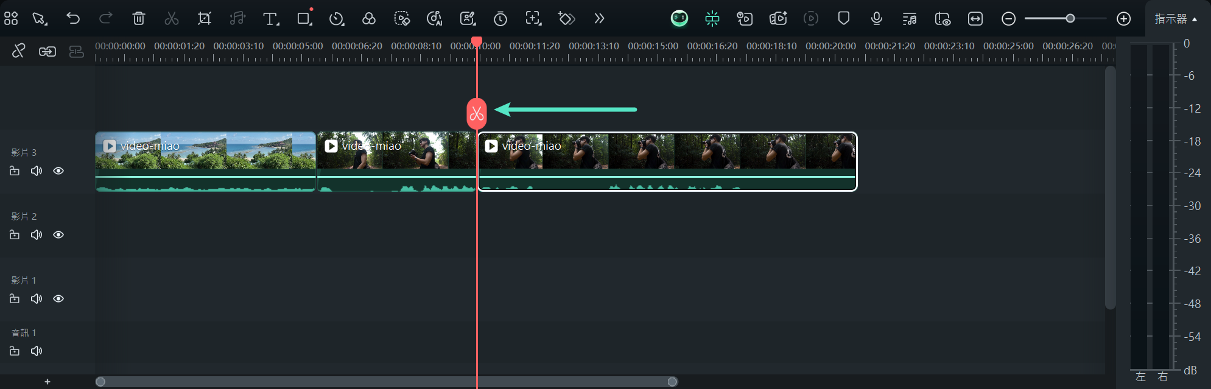Undo the last action
Image resolution: width=1211 pixels, height=389 pixels.
73,18
